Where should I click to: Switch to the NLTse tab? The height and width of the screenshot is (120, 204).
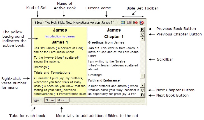(50, 100)
